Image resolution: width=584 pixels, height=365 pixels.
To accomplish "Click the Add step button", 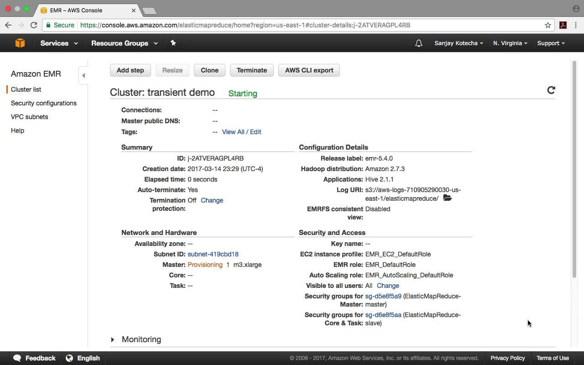I will point(130,70).
